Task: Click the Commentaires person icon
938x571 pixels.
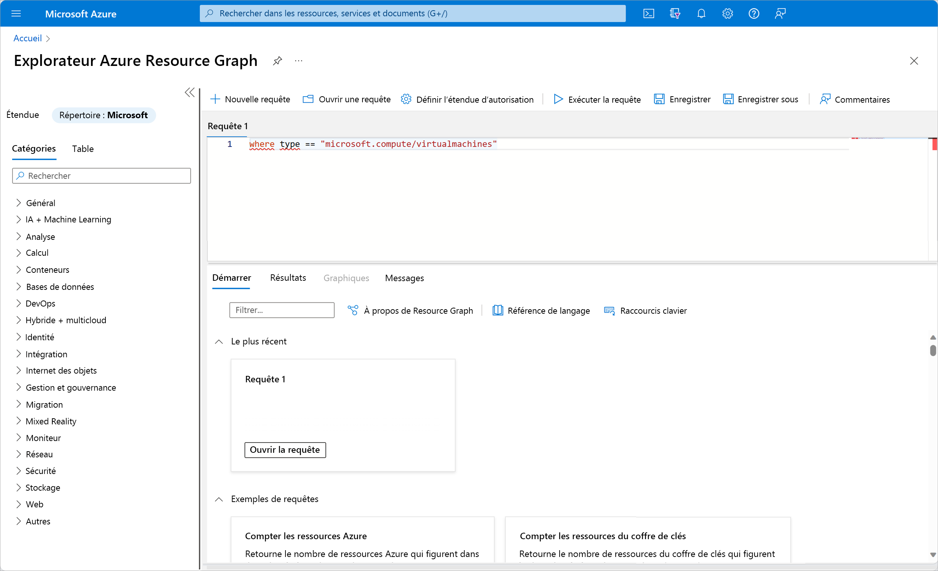Action: coord(825,99)
